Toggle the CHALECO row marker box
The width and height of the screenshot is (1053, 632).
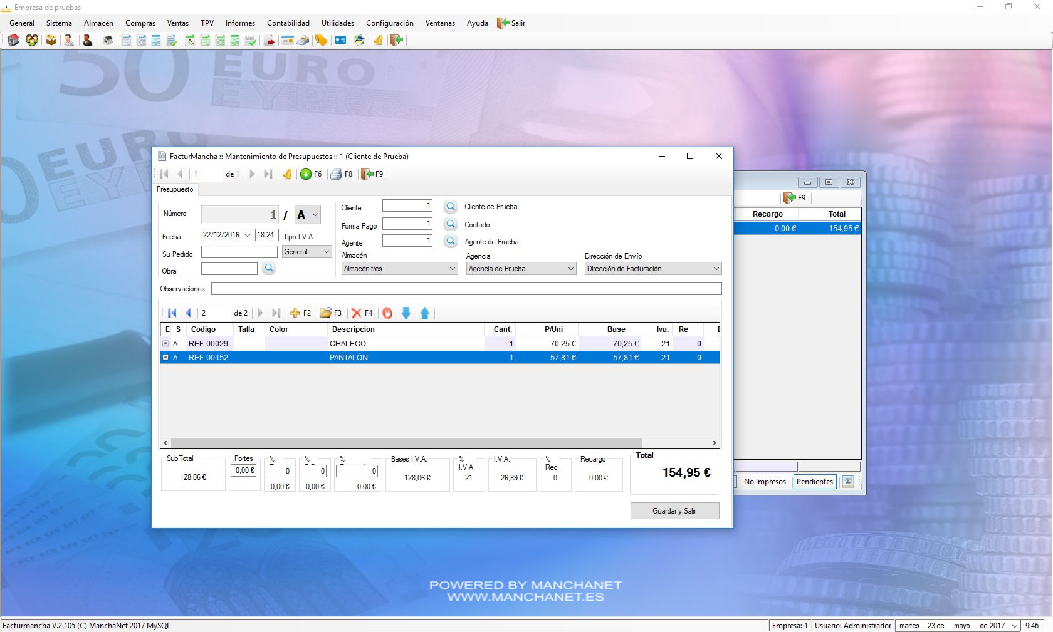(x=165, y=343)
